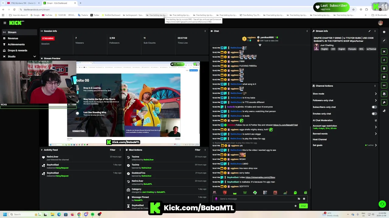
Task: Open AI Chat Moderation external link icon
Action: (376, 120)
